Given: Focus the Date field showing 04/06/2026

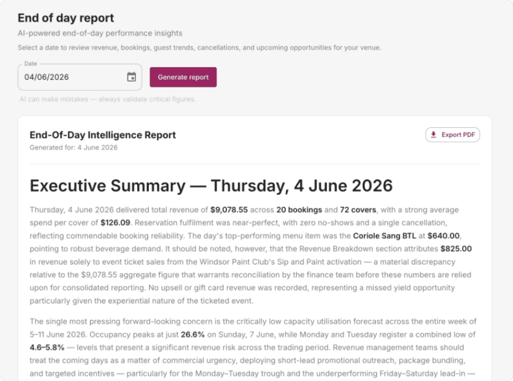Looking at the screenshot, I should point(80,77).
